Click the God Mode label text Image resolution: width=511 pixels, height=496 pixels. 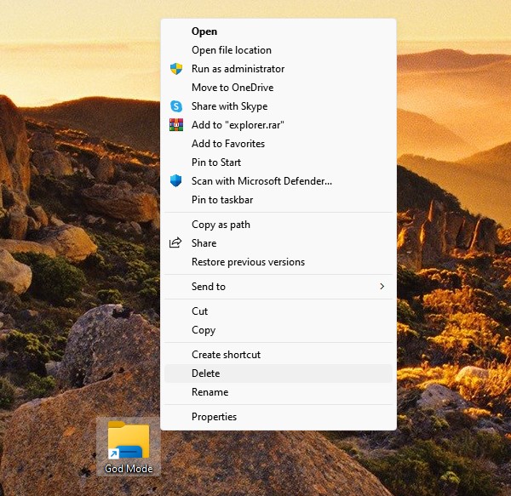(129, 468)
